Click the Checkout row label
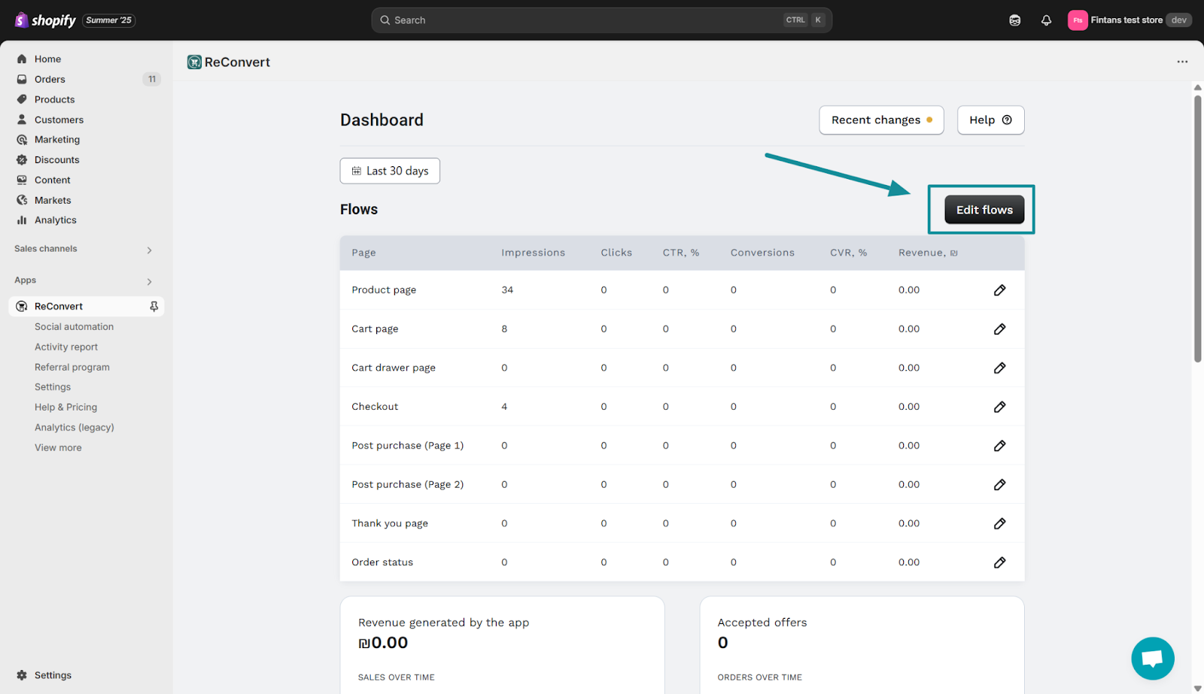 click(x=375, y=407)
